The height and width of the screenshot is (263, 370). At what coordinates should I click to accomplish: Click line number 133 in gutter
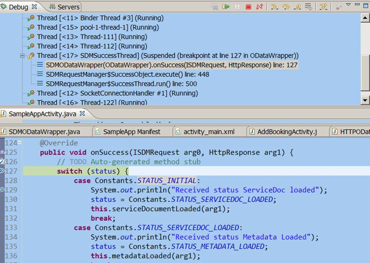[x=11, y=228]
